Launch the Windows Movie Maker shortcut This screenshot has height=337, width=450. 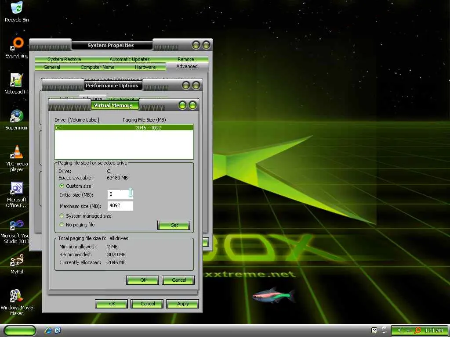point(17,302)
